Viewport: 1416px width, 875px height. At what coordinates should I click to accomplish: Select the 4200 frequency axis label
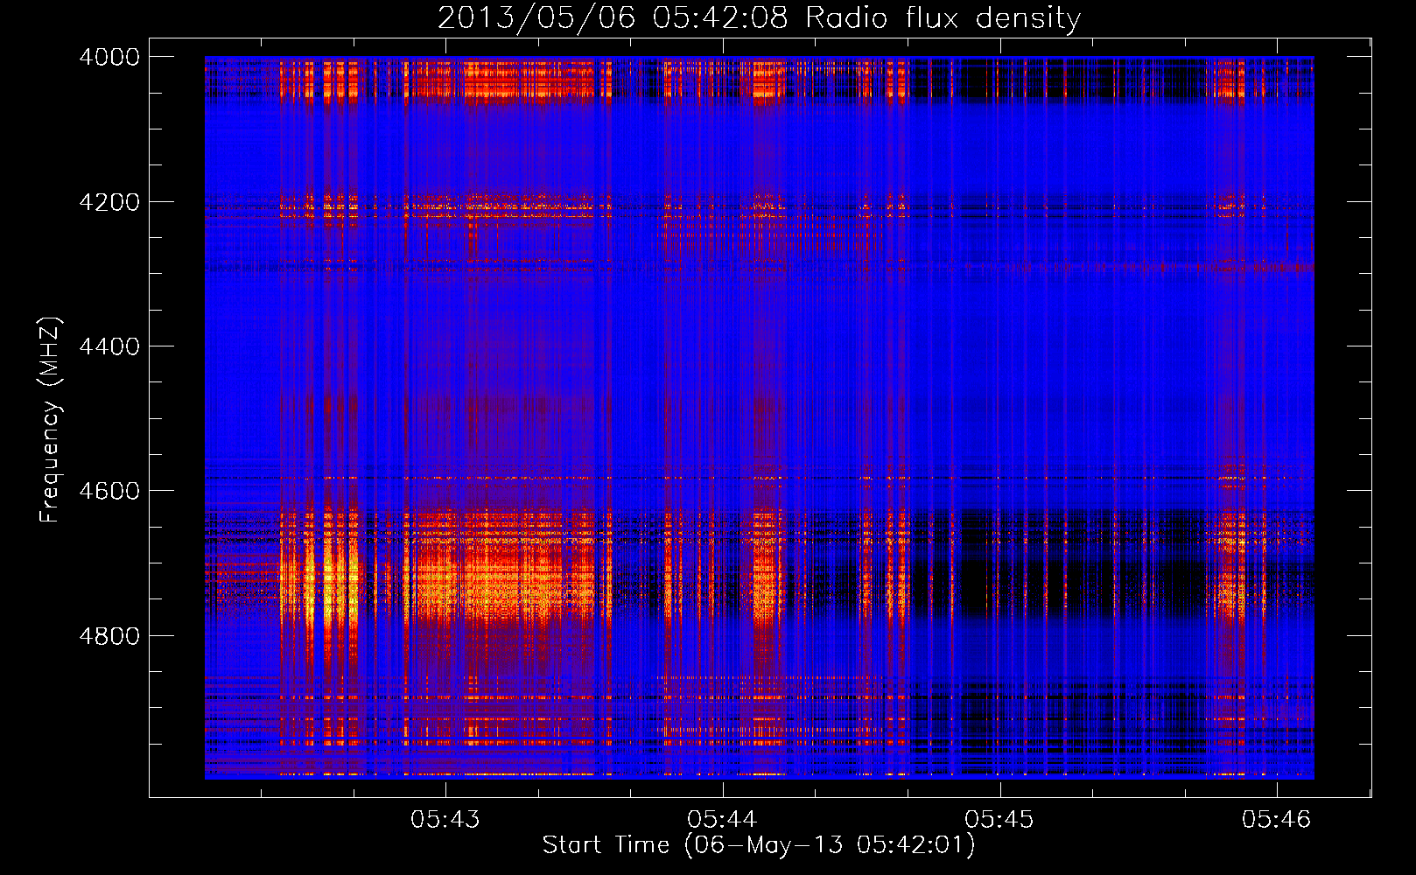pyautogui.click(x=109, y=202)
